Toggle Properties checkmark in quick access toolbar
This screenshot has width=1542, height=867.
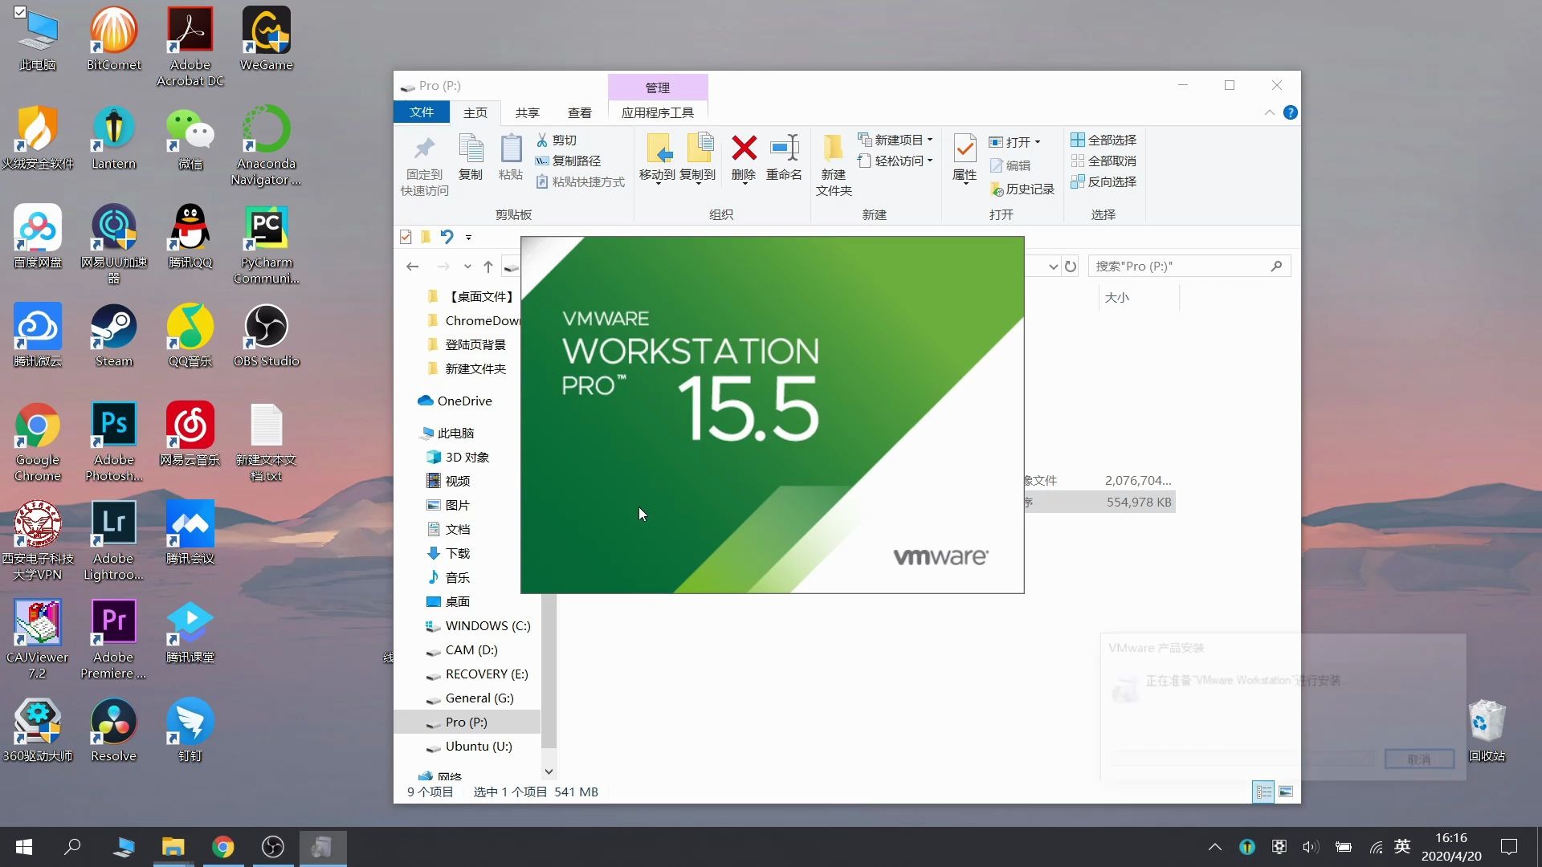406,237
